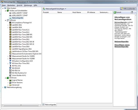Click the tree horizontal scrollbar right arrow
Screen dimensions: 138x110
[40, 105]
